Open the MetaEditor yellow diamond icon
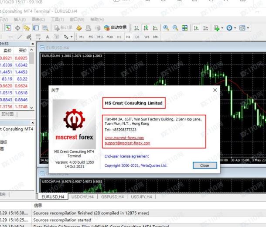The image size is (266, 227). coord(79,28)
